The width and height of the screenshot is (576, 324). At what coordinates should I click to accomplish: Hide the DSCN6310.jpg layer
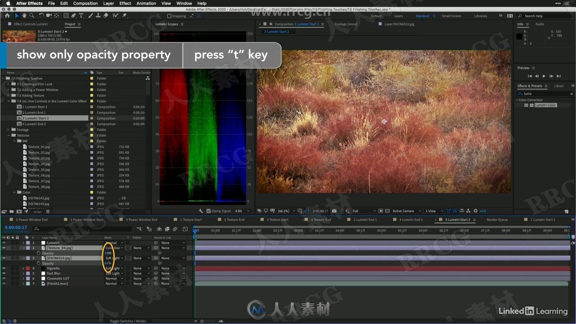pos(4,258)
